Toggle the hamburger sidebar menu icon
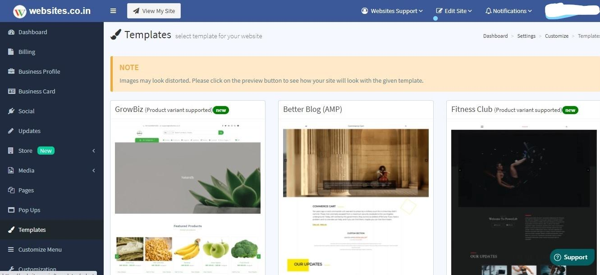 click(113, 11)
